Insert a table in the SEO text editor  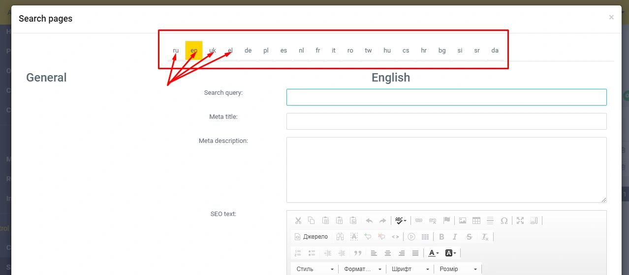click(x=476, y=220)
